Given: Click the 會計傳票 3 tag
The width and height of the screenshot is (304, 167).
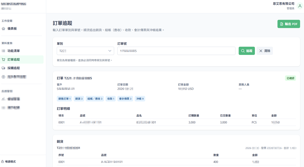Looking at the screenshot, I should pos(125,99).
